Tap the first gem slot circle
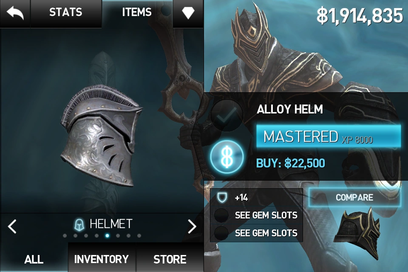Image resolution: width=408 pixels, height=272 pixels. [221, 215]
